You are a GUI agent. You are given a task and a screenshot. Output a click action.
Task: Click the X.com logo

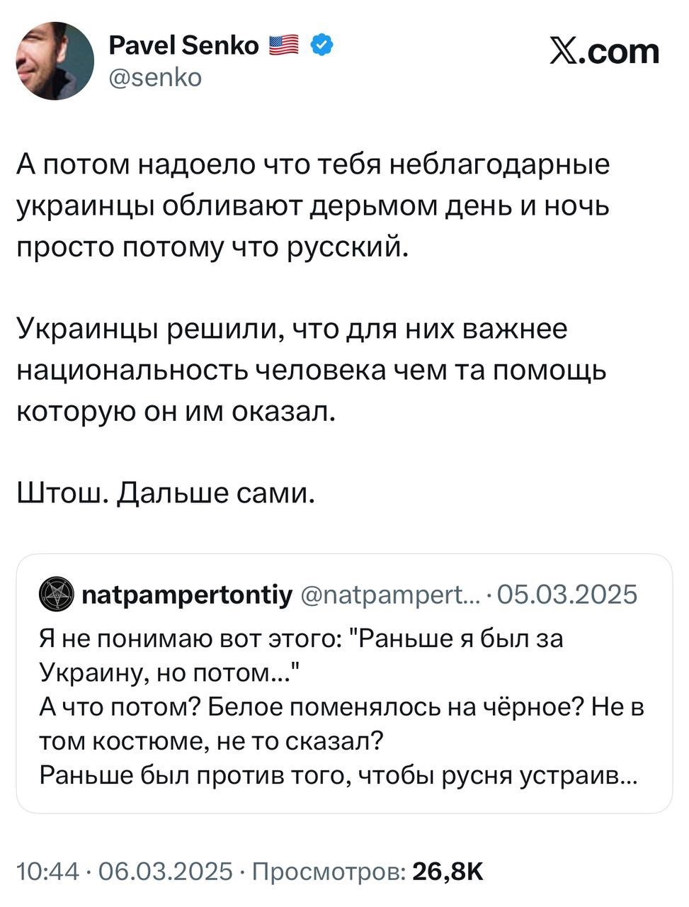click(604, 51)
